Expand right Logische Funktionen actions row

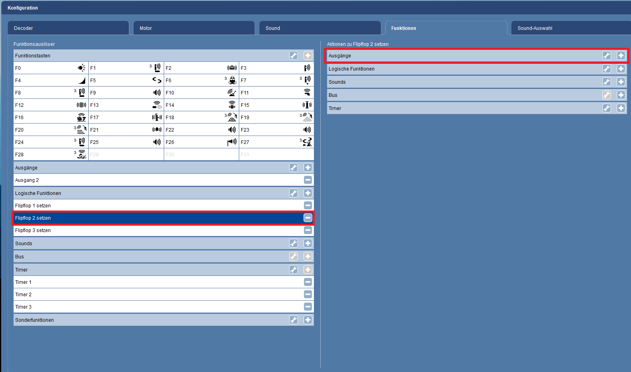pyautogui.click(x=459, y=69)
